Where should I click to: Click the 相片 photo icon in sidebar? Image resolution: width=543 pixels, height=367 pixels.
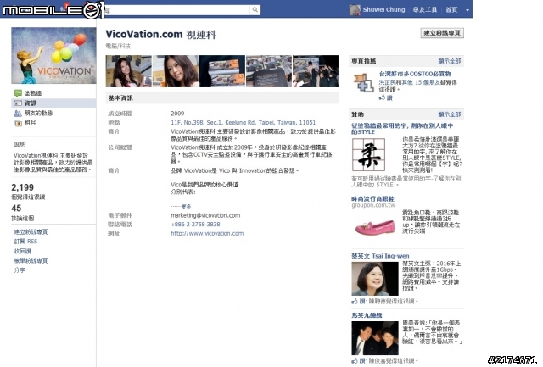(x=18, y=123)
